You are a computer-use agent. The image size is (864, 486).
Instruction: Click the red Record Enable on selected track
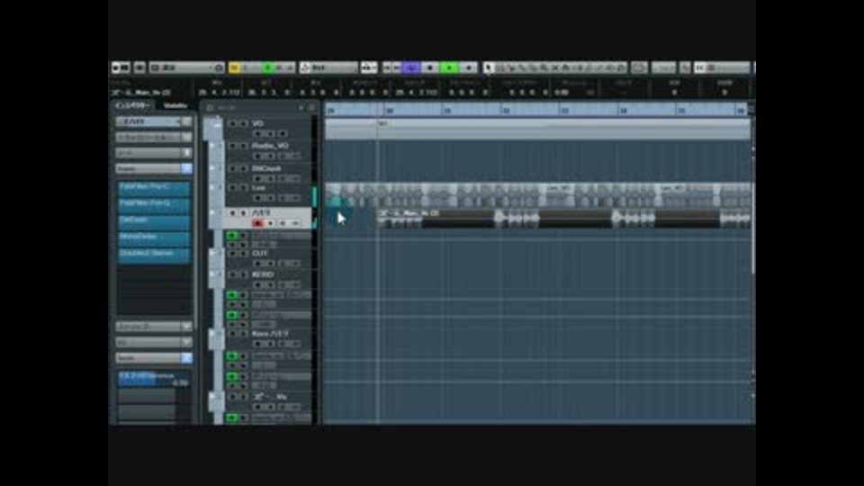coord(257,223)
